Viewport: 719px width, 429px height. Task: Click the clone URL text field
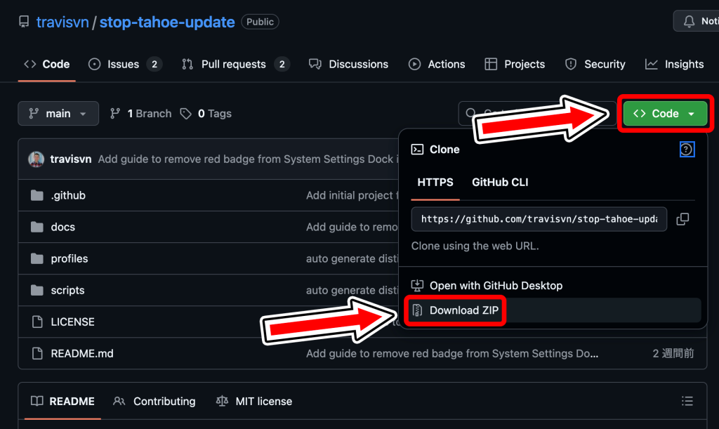click(x=539, y=219)
